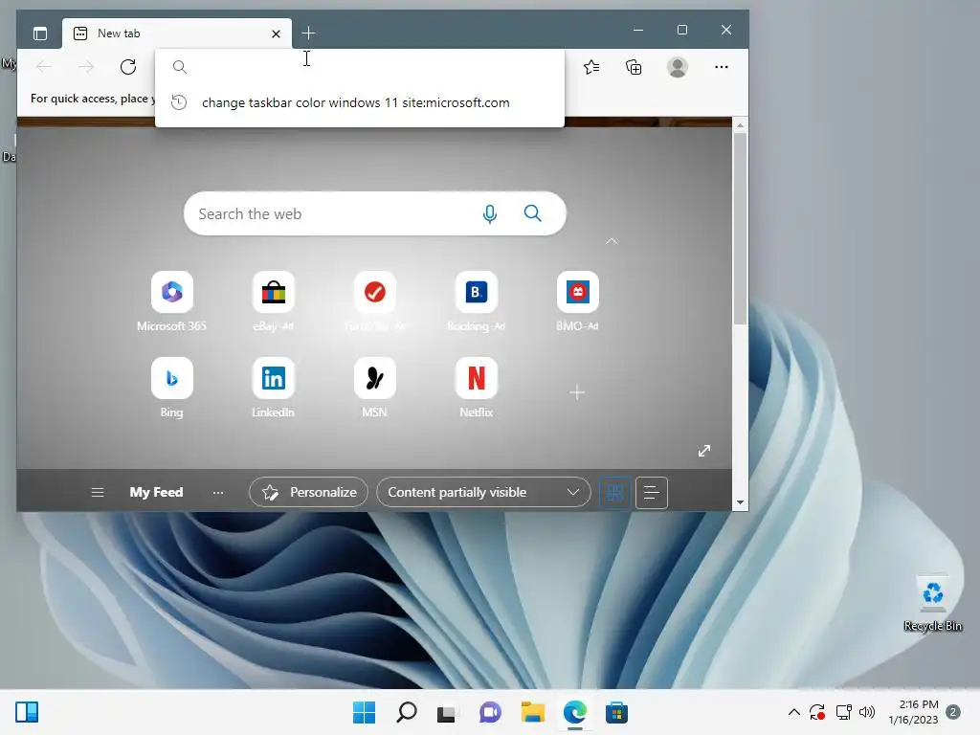980x735 pixels.
Task: Open the Bing quick link
Action: point(172,387)
